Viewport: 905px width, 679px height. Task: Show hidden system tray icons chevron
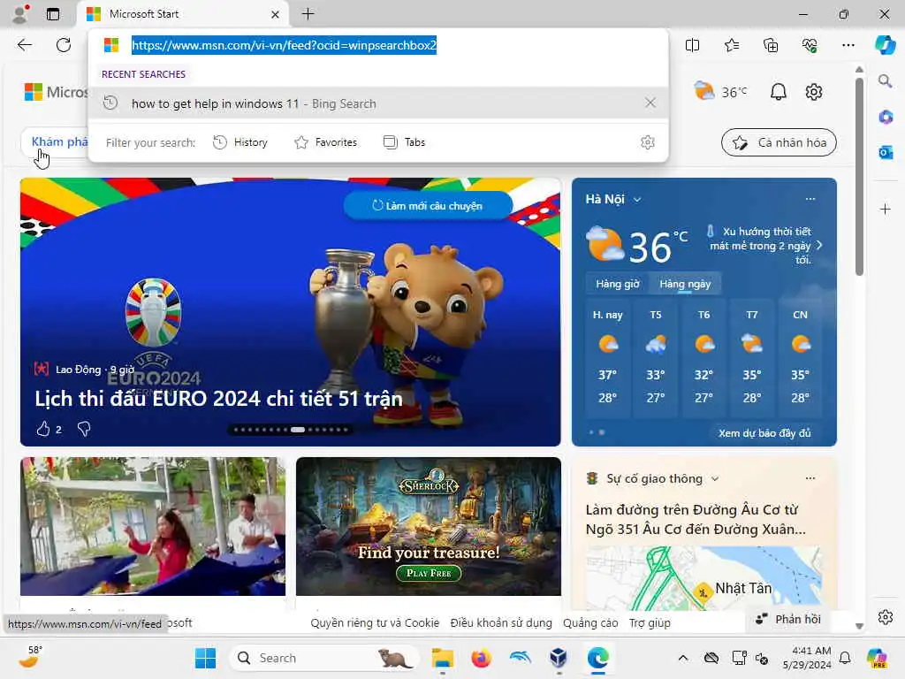coord(683,658)
